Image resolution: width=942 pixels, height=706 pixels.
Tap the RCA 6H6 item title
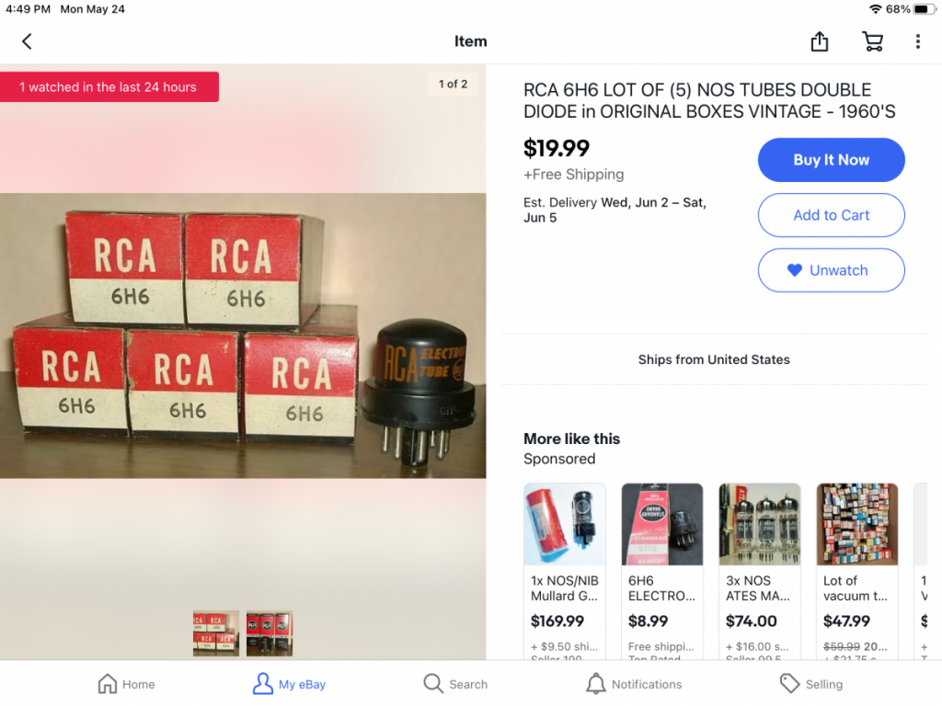709,100
